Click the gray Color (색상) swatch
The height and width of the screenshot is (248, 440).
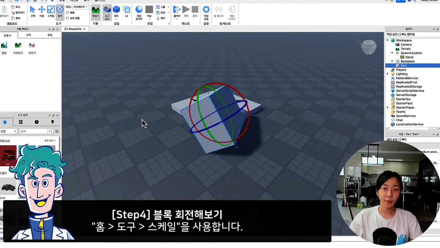(x=149, y=9)
